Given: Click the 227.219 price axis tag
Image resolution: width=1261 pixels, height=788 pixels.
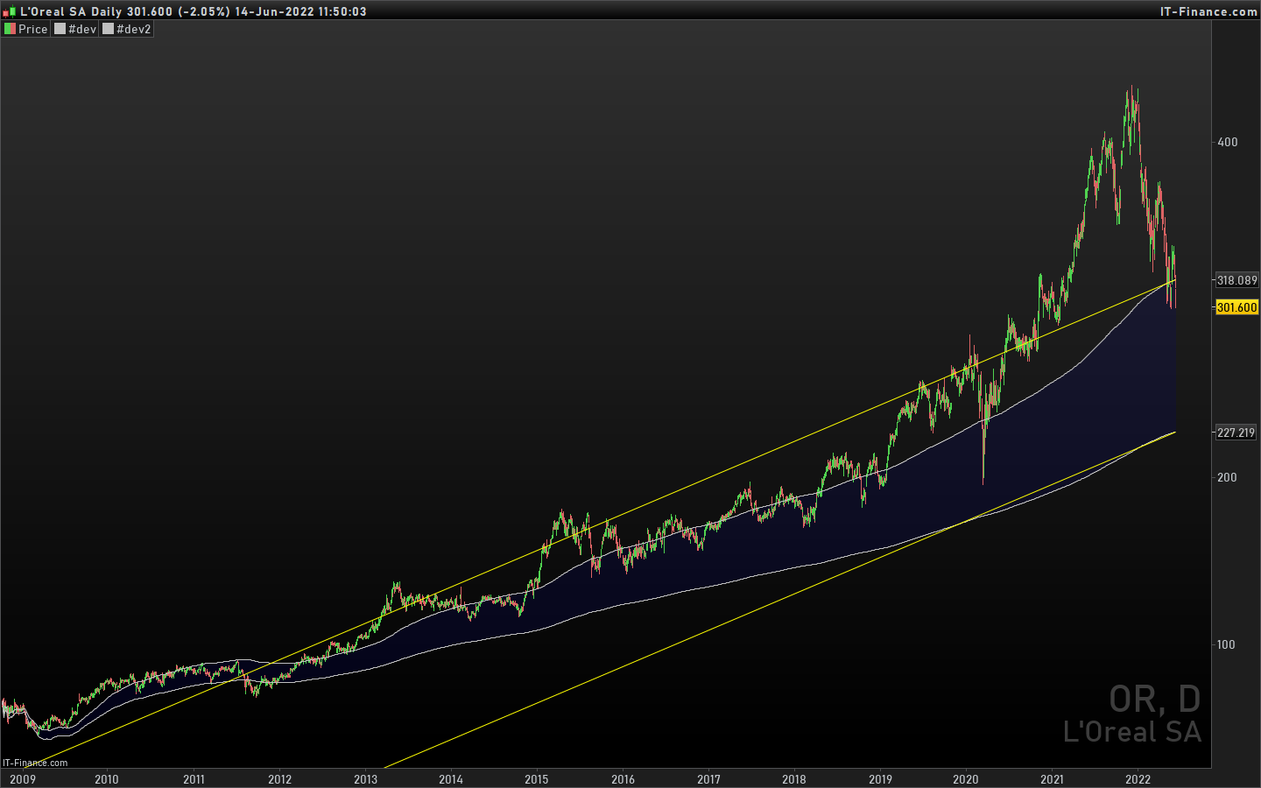Looking at the screenshot, I should [1236, 433].
